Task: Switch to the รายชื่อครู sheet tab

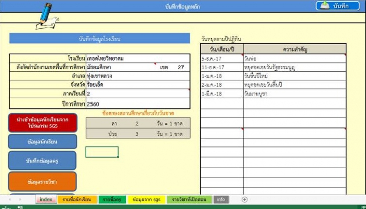Action: coord(112,199)
